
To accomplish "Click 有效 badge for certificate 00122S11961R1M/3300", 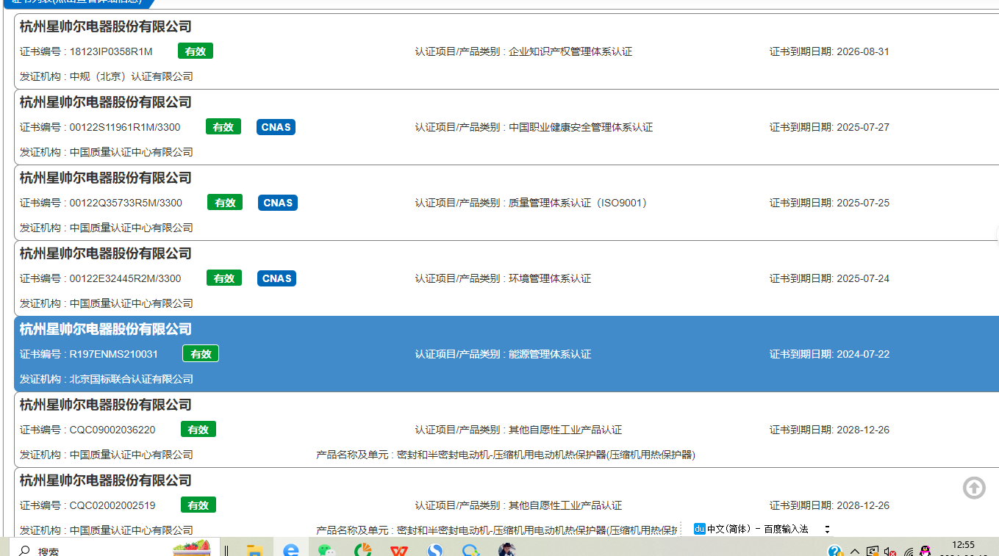I will [223, 127].
